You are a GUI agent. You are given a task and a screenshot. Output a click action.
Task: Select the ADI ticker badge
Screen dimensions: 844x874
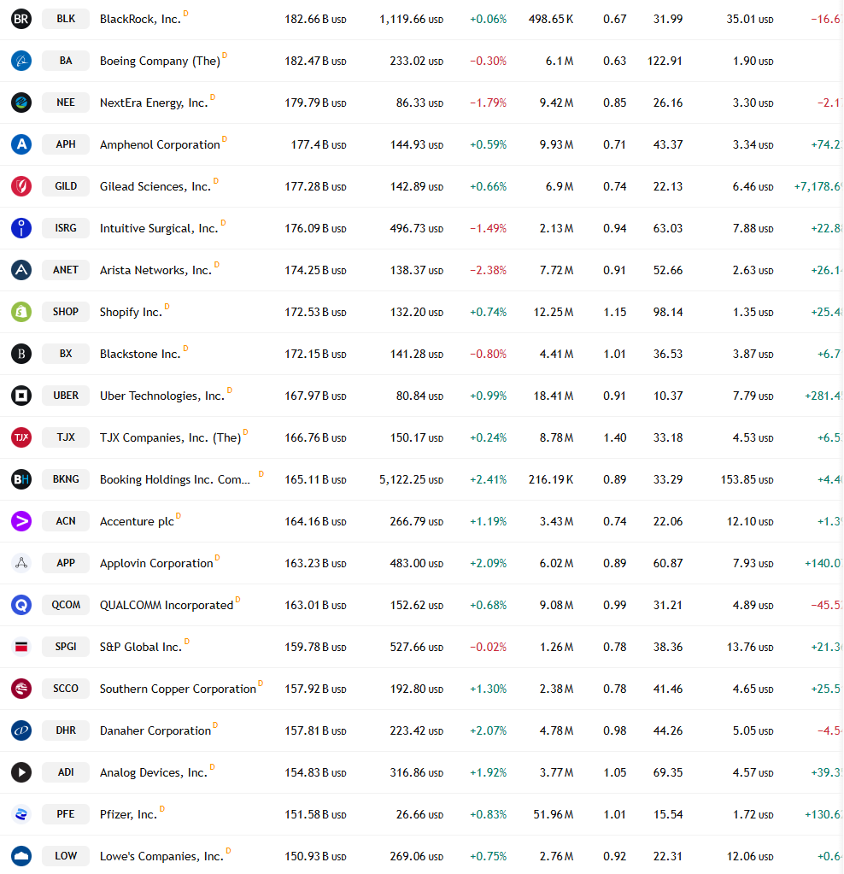pyautogui.click(x=66, y=772)
